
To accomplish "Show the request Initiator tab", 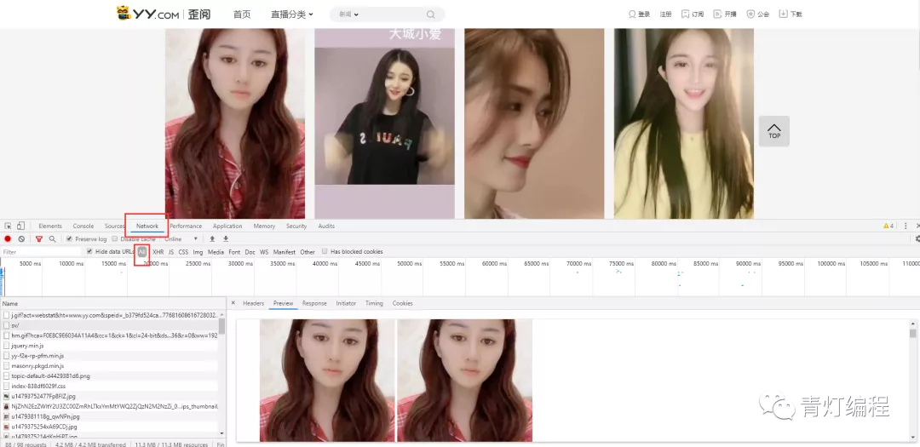I will pyautogui.click(x=346, y=303).
